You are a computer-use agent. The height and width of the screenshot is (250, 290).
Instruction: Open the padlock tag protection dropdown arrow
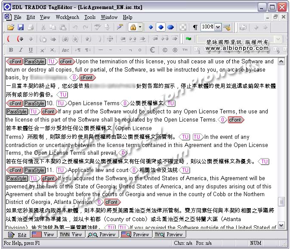(140, 27)
